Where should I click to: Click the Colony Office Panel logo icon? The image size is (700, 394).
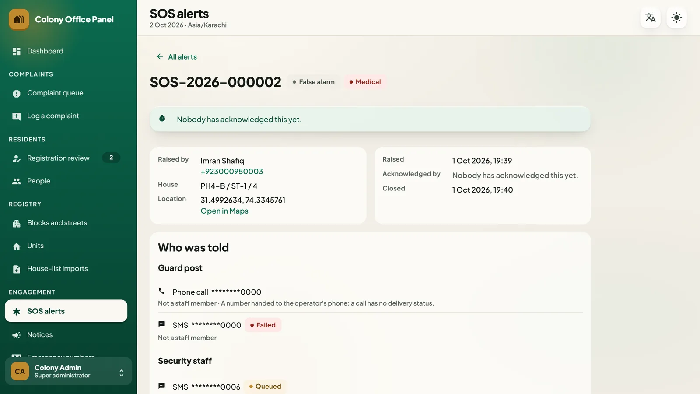click(19, 19)
